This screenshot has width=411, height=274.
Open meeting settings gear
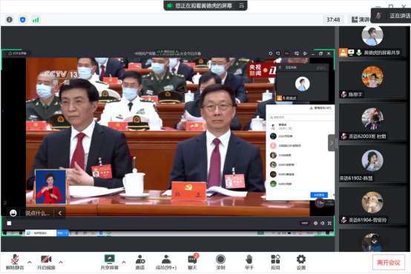pos(301,261)
